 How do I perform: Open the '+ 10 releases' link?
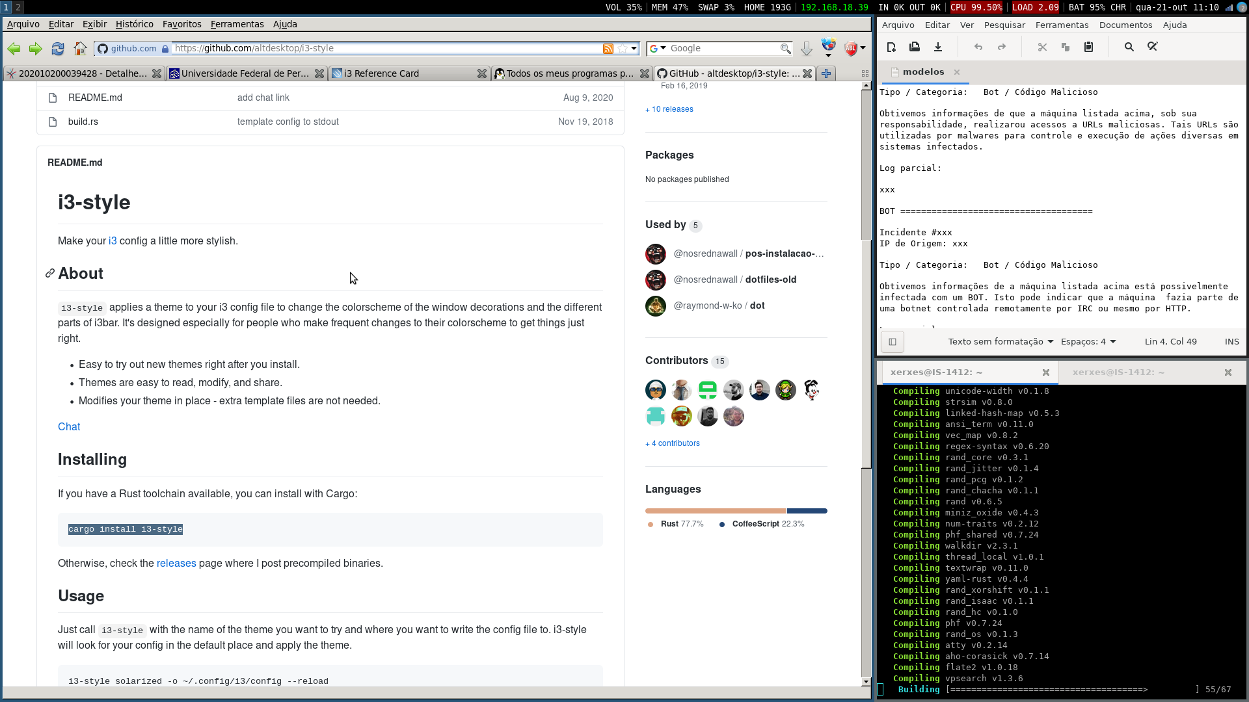click(x=669, y=109)
